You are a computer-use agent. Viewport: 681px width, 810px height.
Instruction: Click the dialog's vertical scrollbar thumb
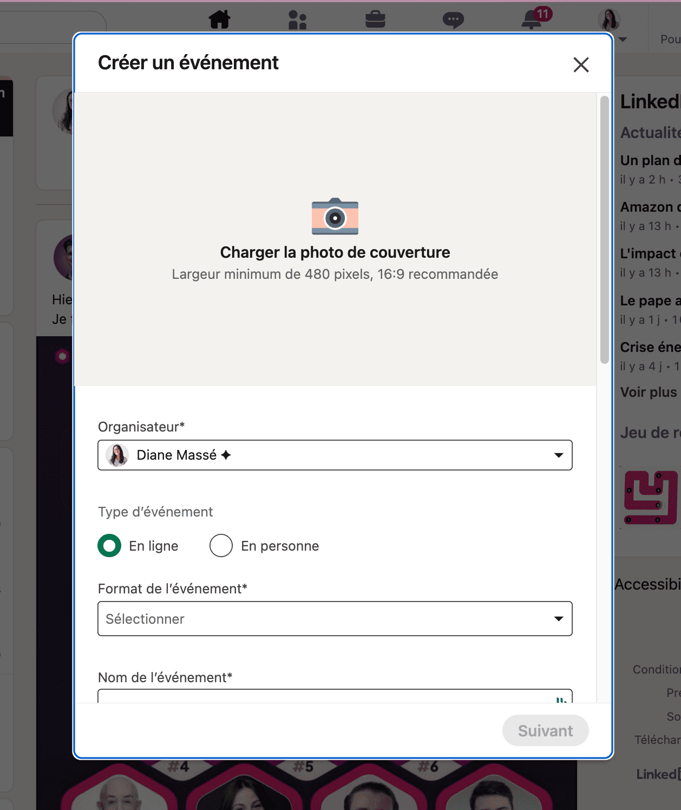tap(605, 230)
